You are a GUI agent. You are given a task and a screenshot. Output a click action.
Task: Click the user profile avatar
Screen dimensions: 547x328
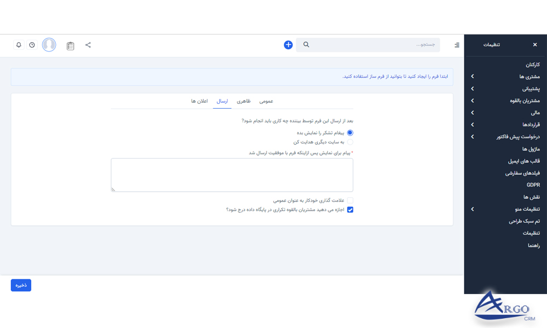(49, 45)
